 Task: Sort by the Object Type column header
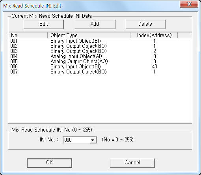(89, 35)
